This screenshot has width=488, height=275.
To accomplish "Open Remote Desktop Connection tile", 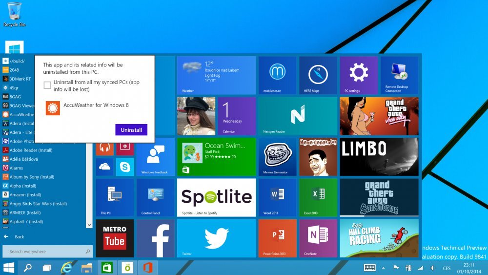I will tap(399, 75).
